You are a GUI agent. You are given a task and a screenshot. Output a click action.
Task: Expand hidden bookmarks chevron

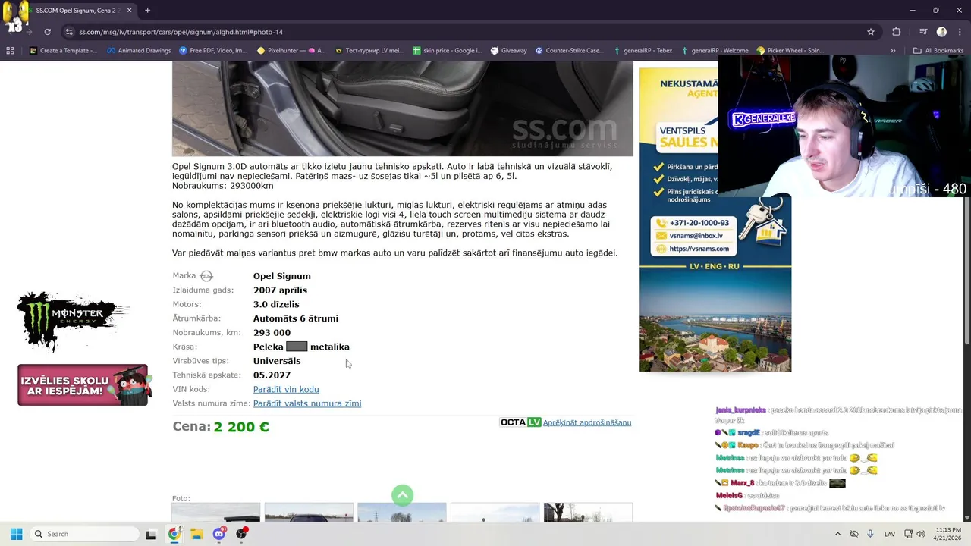(893, 51)
